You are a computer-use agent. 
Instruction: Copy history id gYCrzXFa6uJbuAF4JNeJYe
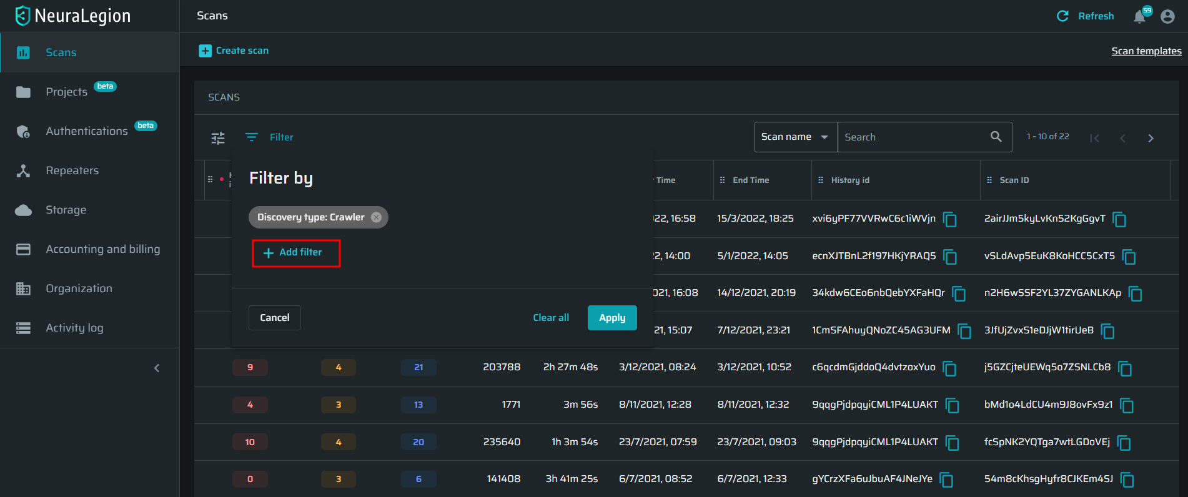(947, 480)
